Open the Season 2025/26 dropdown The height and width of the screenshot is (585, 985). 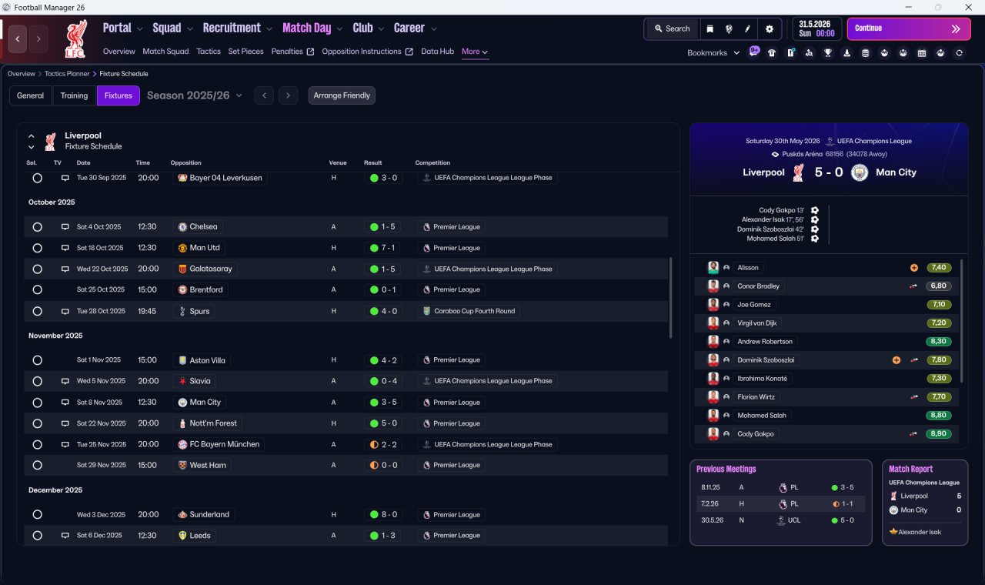click(x=195, y=95)
